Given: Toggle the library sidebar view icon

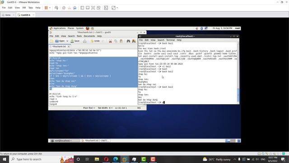Looking at the screenshot, I should pos(82,8).
